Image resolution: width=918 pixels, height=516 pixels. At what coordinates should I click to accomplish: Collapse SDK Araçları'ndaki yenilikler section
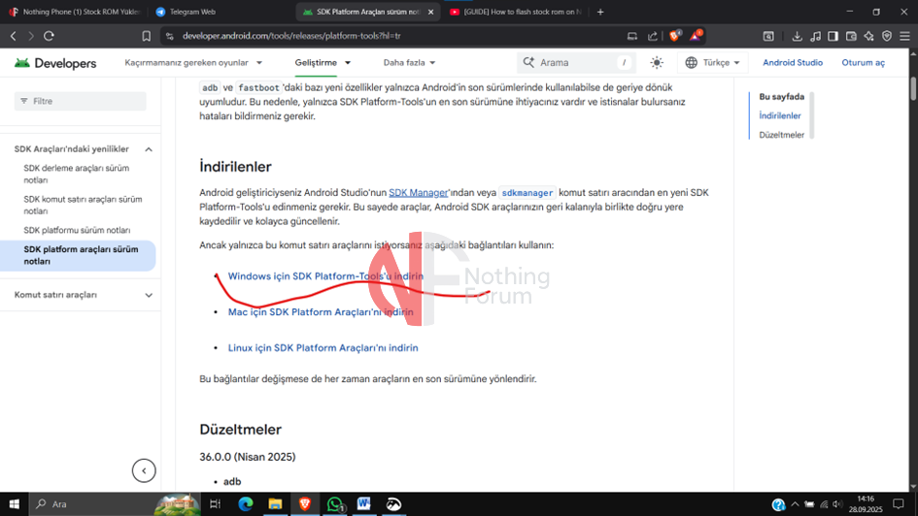coord(149,149)
